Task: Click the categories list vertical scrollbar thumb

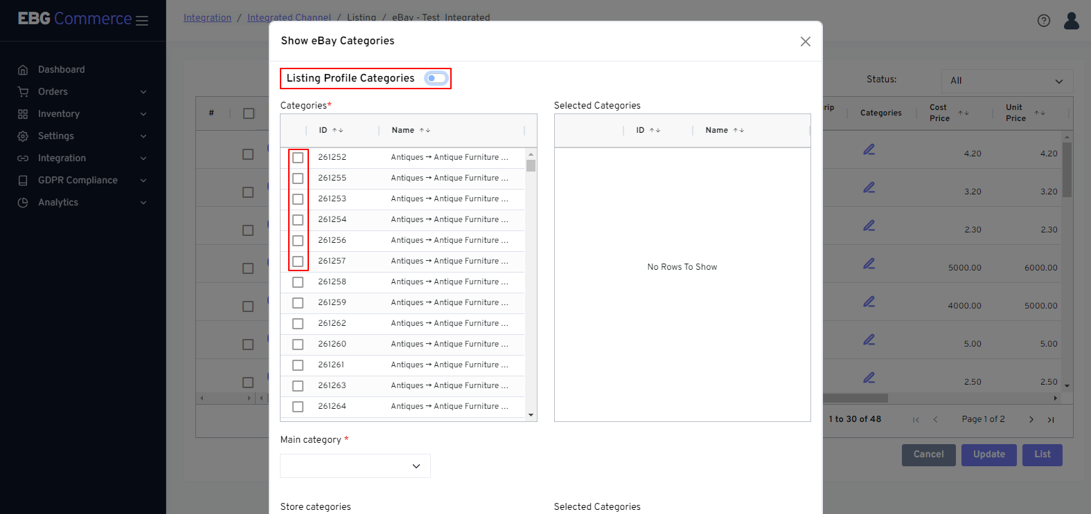Action: coord(531,165)
